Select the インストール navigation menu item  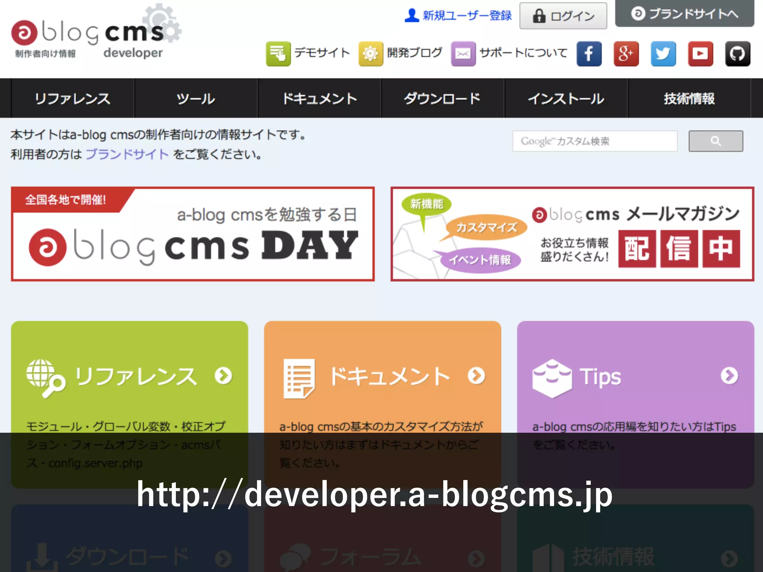pos(566,98)
